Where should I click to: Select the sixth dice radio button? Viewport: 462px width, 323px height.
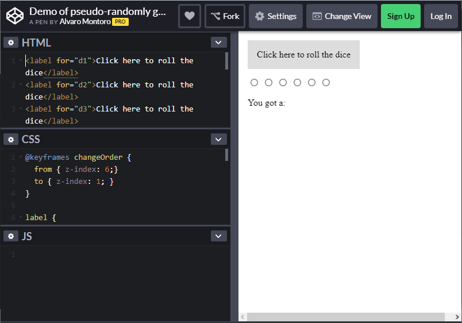point(326,83)
